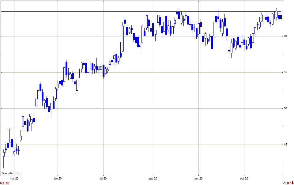Image resolution: width=294 pixels, height=185 pixels.
Task: Click the price change value -1.07
Action: 287,183
